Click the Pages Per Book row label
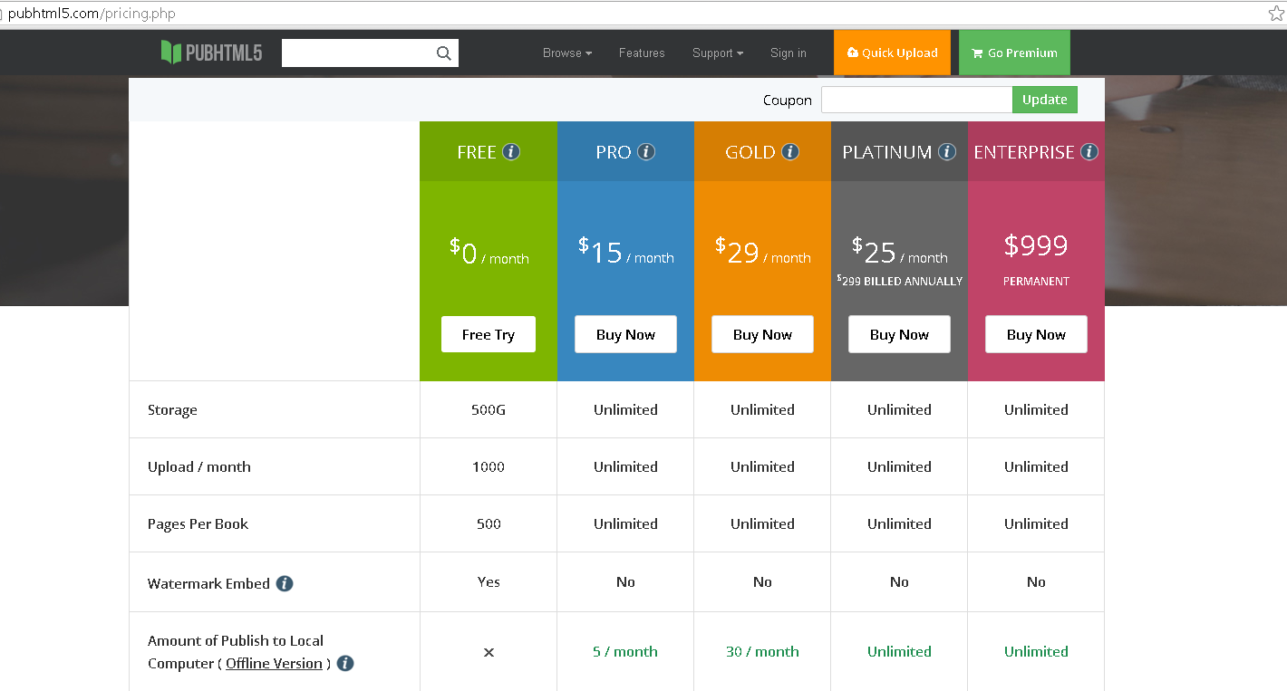The height and width of the screenshot is (691, 1287). click(198, 524)
